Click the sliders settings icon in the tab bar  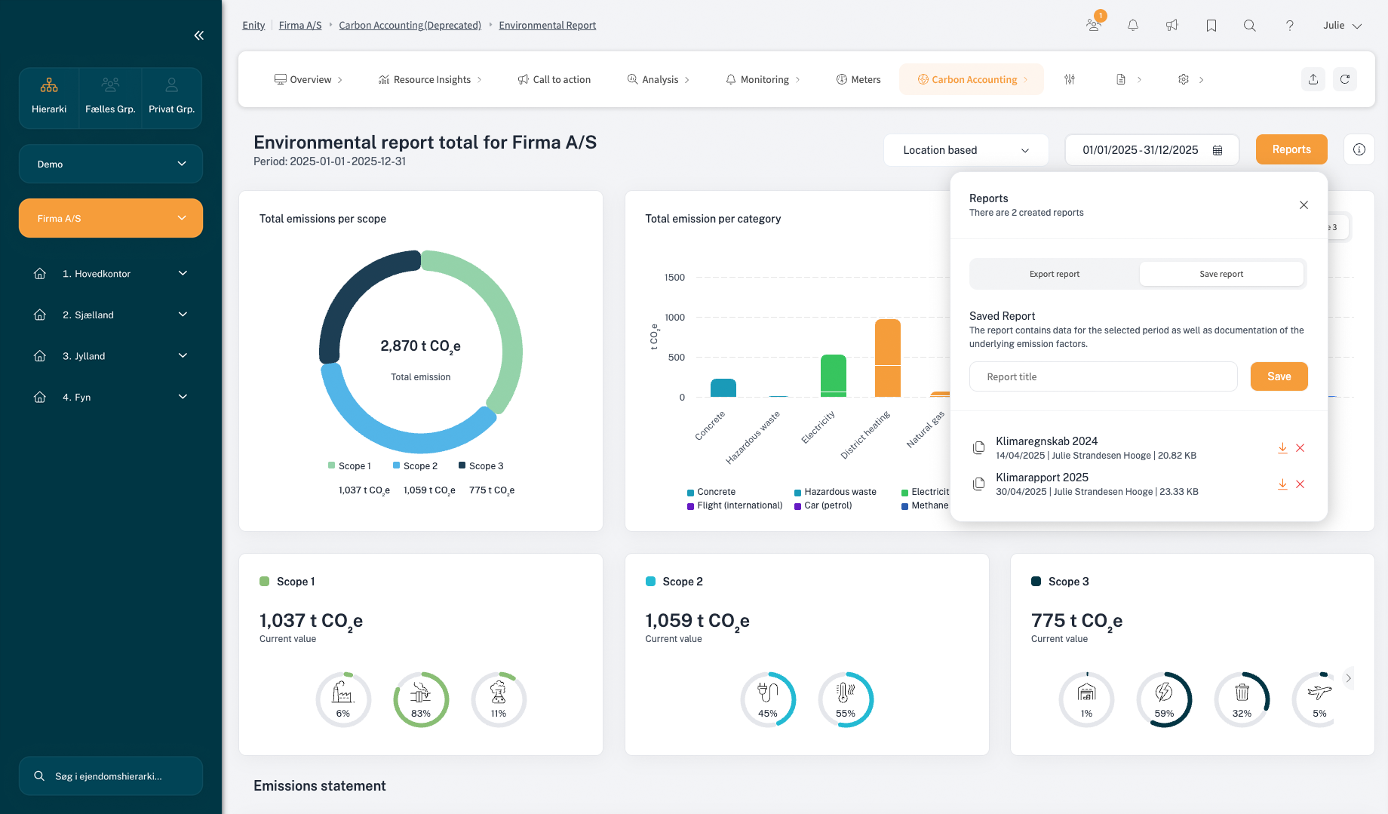(x=1070, y=79)
